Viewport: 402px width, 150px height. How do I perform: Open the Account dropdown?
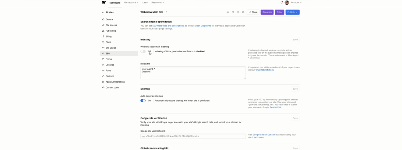(296, 2)
